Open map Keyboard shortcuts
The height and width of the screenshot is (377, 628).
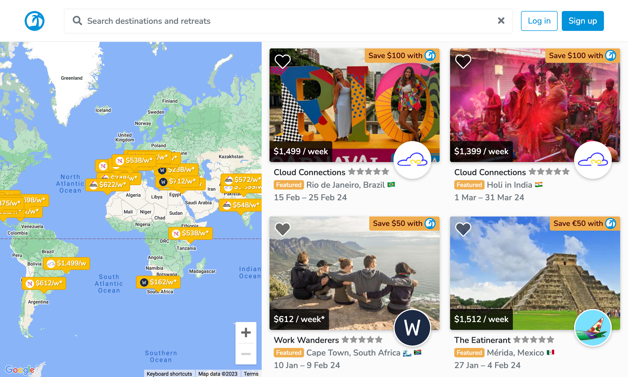pyautogui.click(x=169, y=374)
